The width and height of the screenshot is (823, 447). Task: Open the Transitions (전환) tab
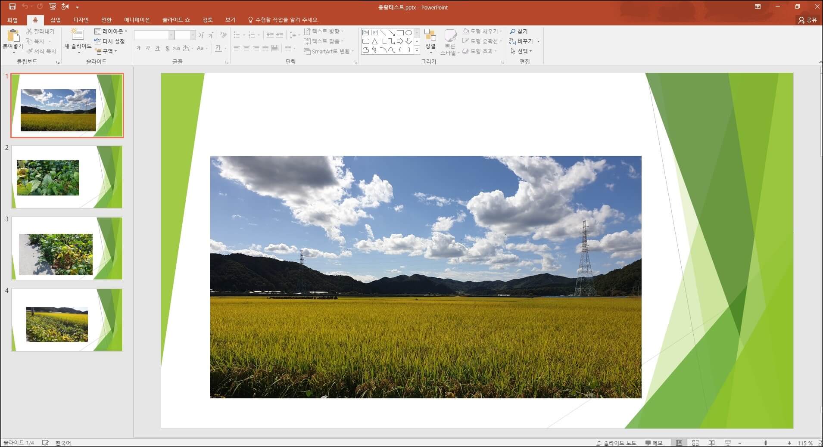106,20
